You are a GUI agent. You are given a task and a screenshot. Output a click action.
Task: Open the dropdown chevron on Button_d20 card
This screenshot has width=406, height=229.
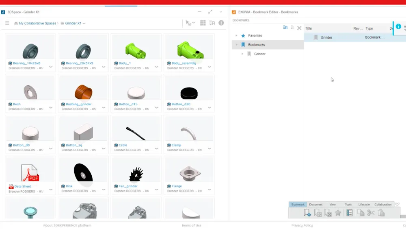[209, 107]
